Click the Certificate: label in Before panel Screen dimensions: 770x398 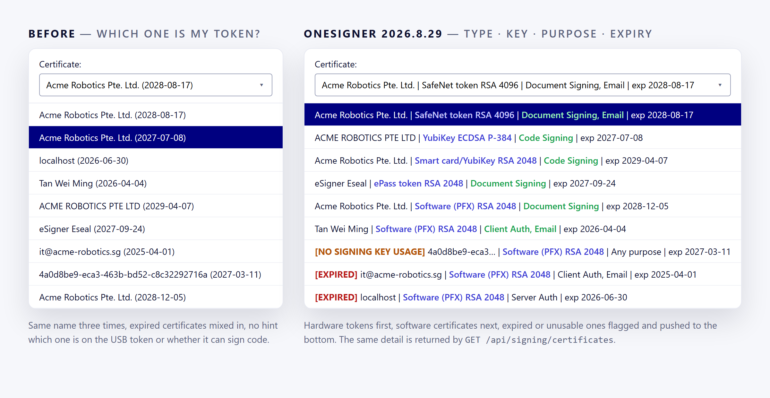point(60,64)
